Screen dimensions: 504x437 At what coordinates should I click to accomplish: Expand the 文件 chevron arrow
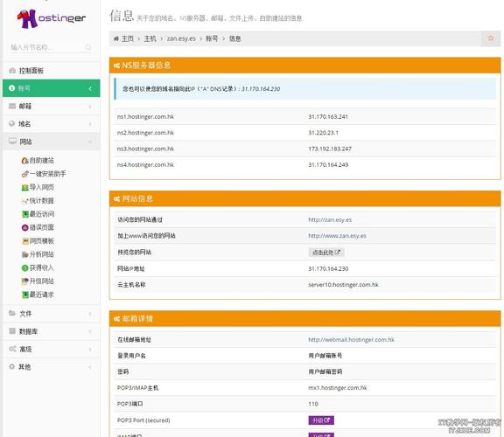click(x=90, y=314)
